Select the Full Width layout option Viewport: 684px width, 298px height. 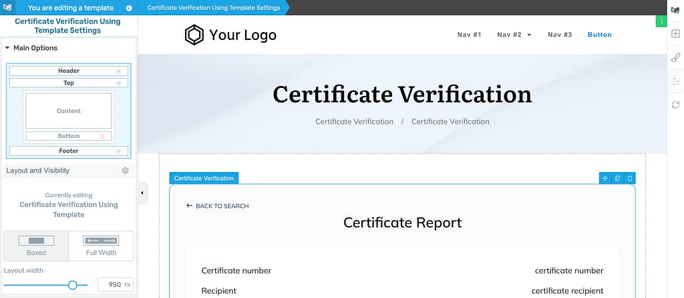click(x=101, y=245)
